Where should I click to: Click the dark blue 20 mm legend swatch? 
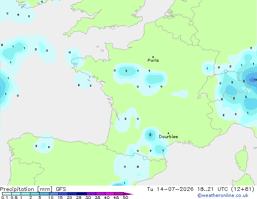(73, 194)
